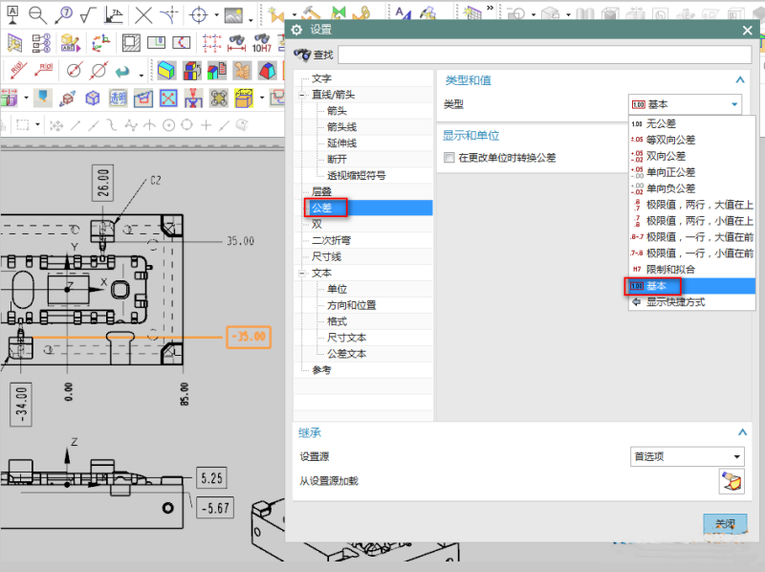Select 尺寸文本 in the settings tree
765x572 pixels.
tap(346, 338)
